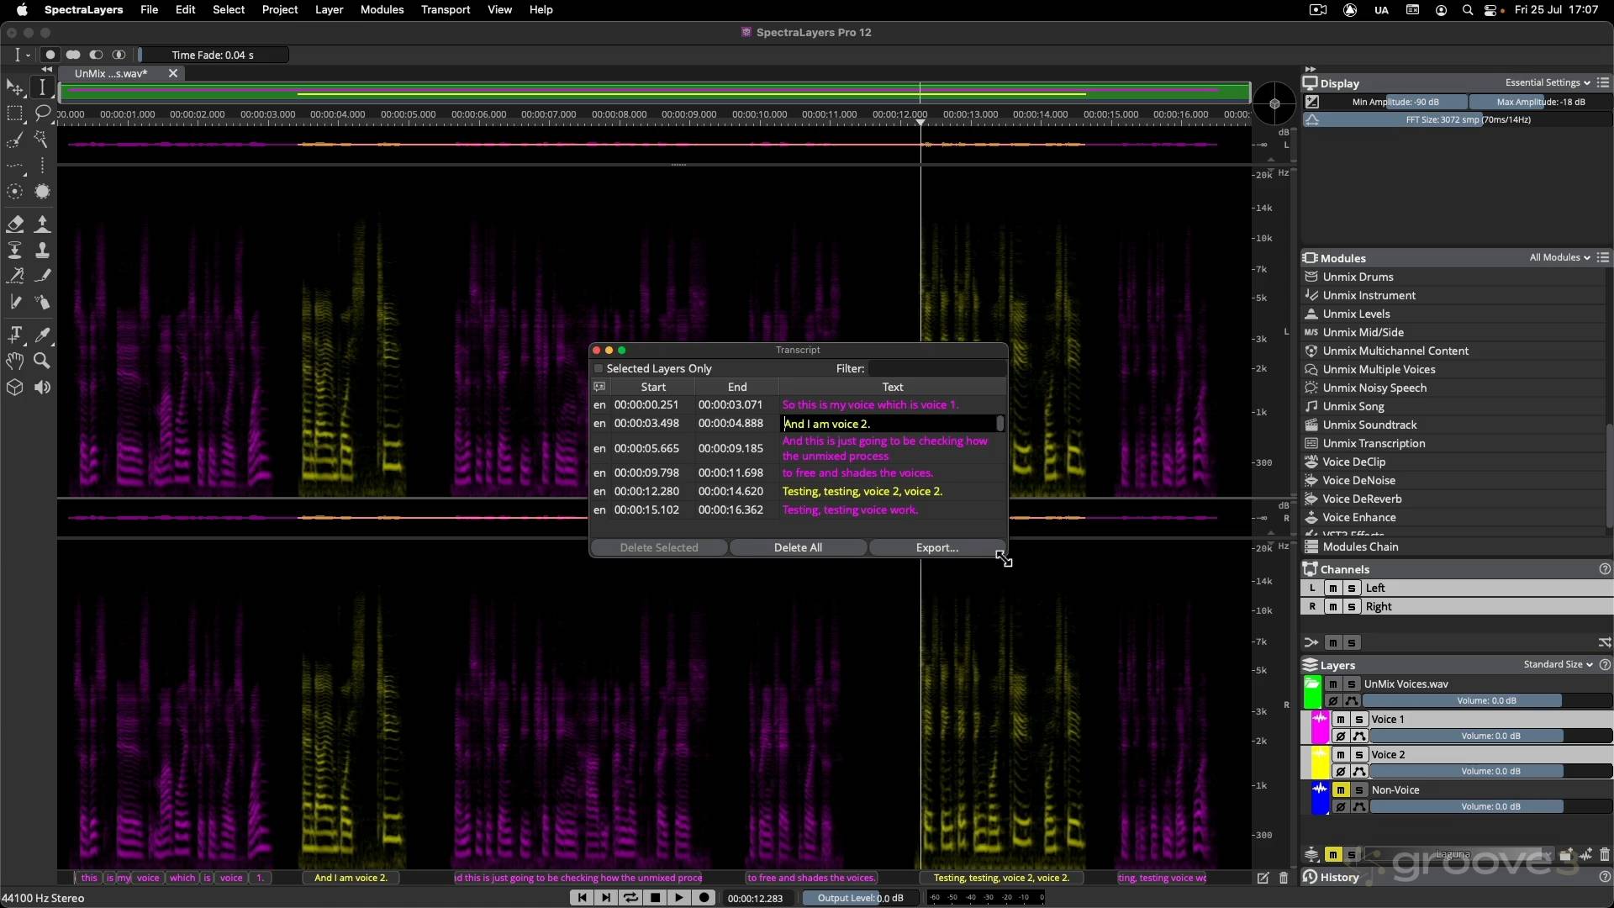
Task: Adjust Voice 1 volume slider
Action: 1490,736
